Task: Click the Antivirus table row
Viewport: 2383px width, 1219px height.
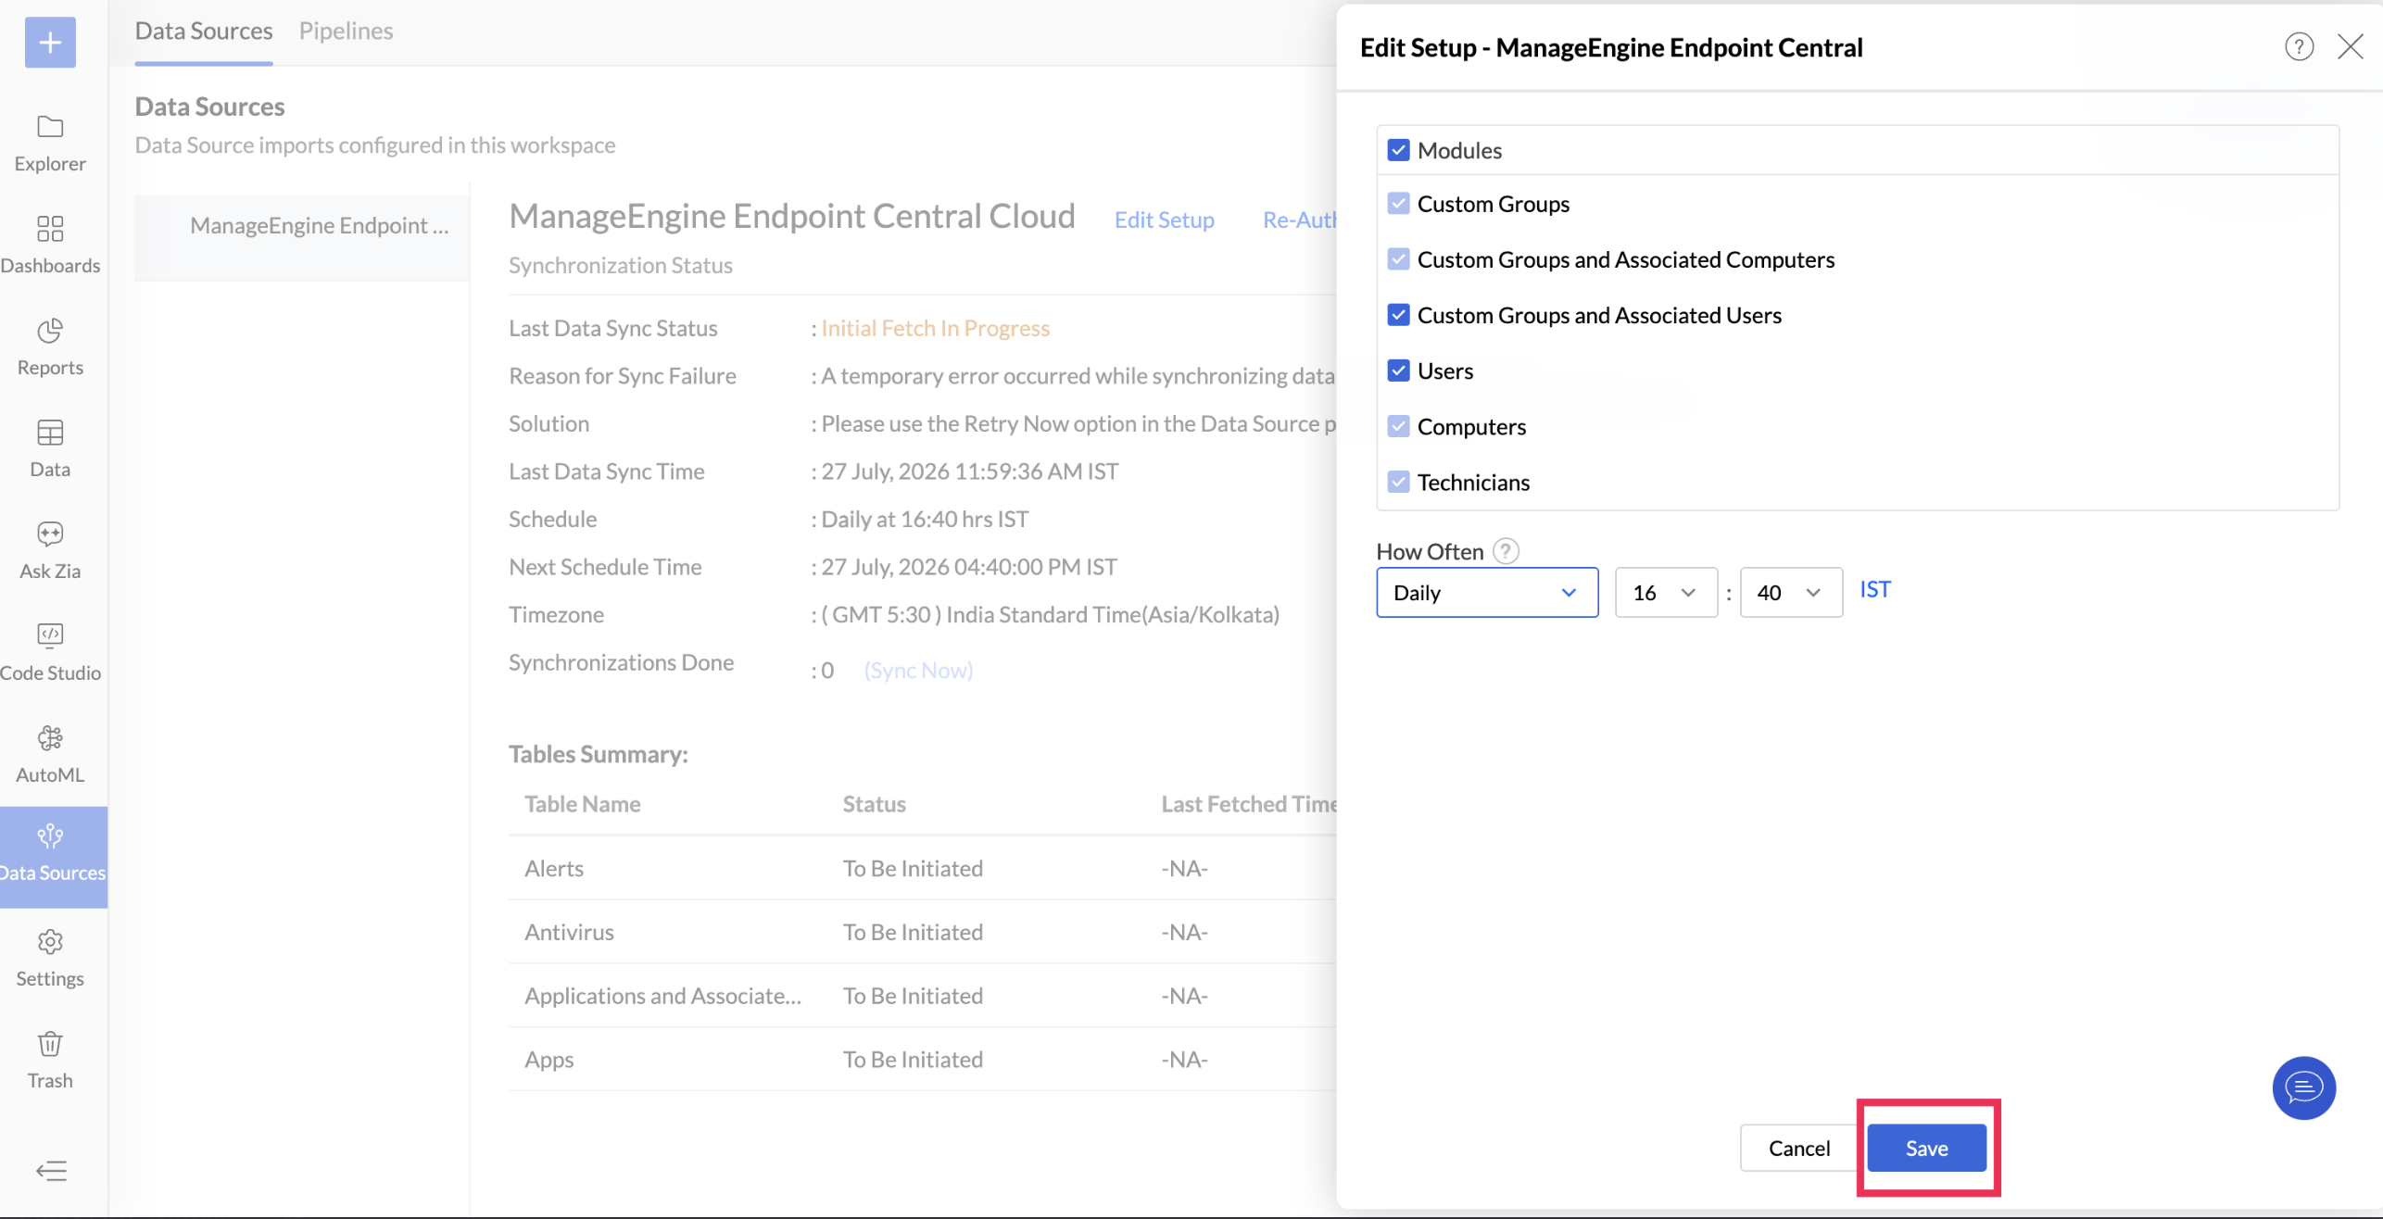Action: pyautogui.click(x=922, y=932)
